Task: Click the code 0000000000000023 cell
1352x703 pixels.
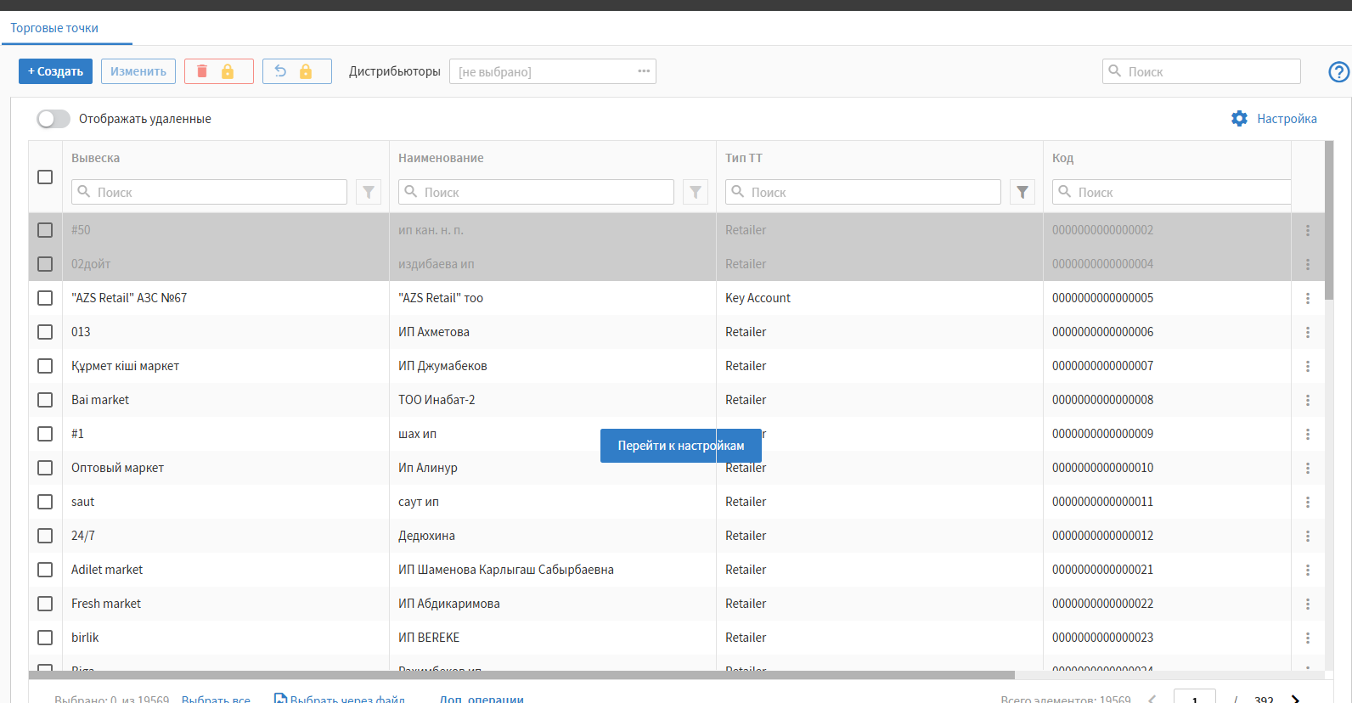Action: [1102, 638]
